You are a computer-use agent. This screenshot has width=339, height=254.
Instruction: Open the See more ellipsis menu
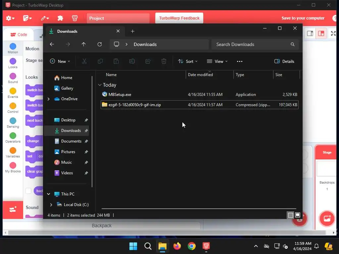tap(240, 61)
